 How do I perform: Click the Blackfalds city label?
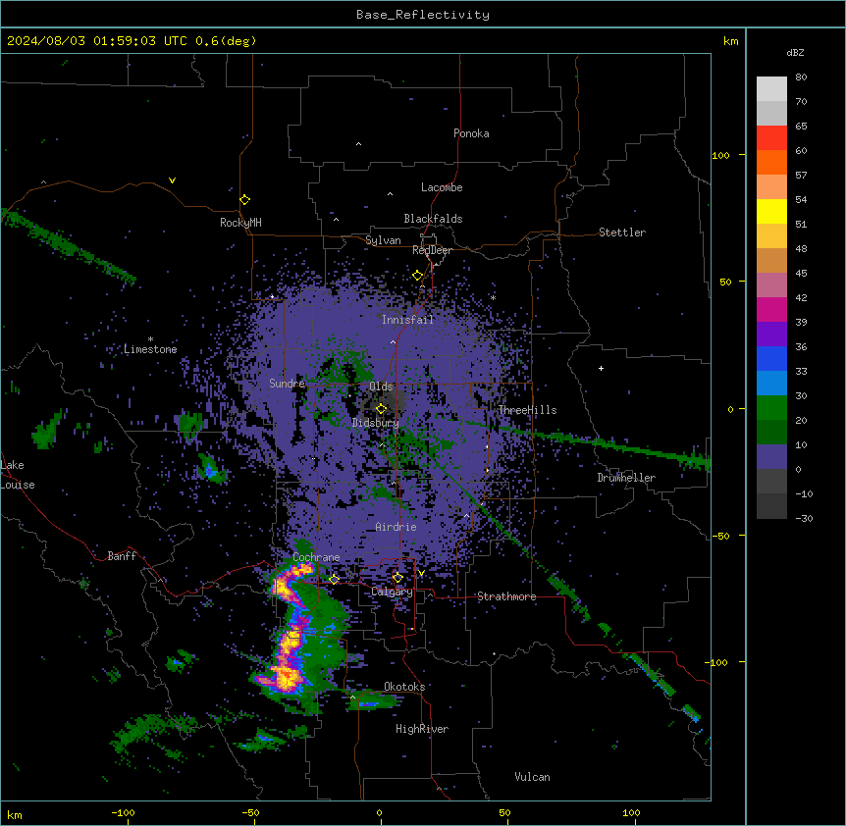click(433, 219)
